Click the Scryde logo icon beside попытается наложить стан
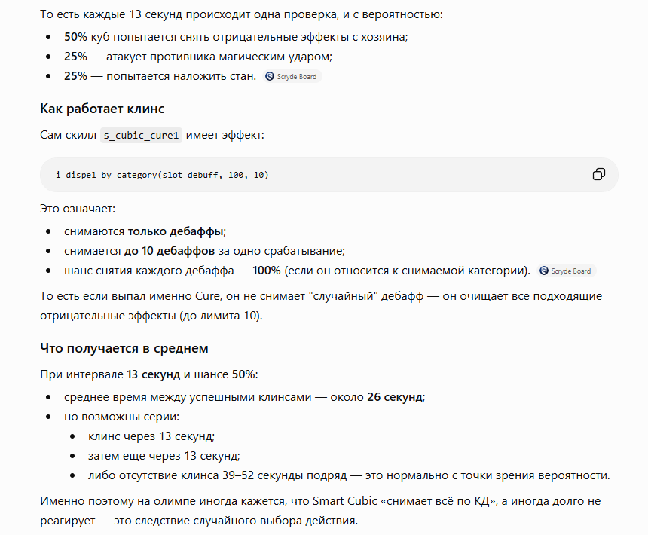This screenshot has height=535, width=648. click(x=270, y=76)
